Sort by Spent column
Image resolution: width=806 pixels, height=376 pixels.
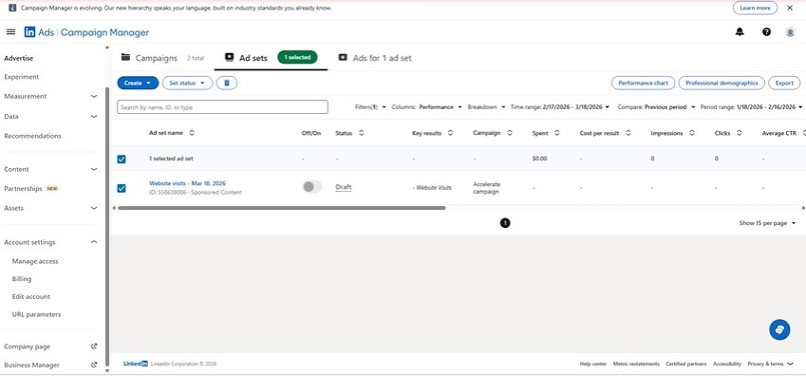click(x=556, y=133)
